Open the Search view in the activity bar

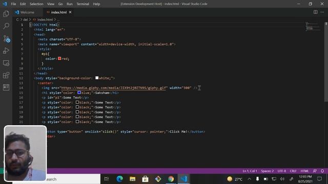pyautogui.click(x=6, y=26)
